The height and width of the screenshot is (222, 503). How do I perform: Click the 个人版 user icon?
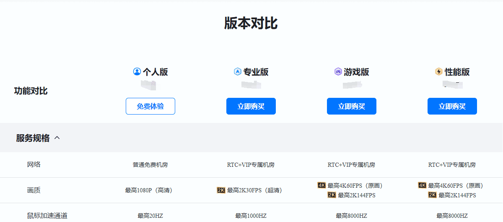[x=137, y=72]
